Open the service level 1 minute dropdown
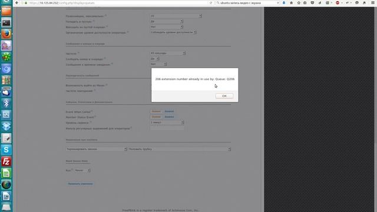 pos(167,122)
